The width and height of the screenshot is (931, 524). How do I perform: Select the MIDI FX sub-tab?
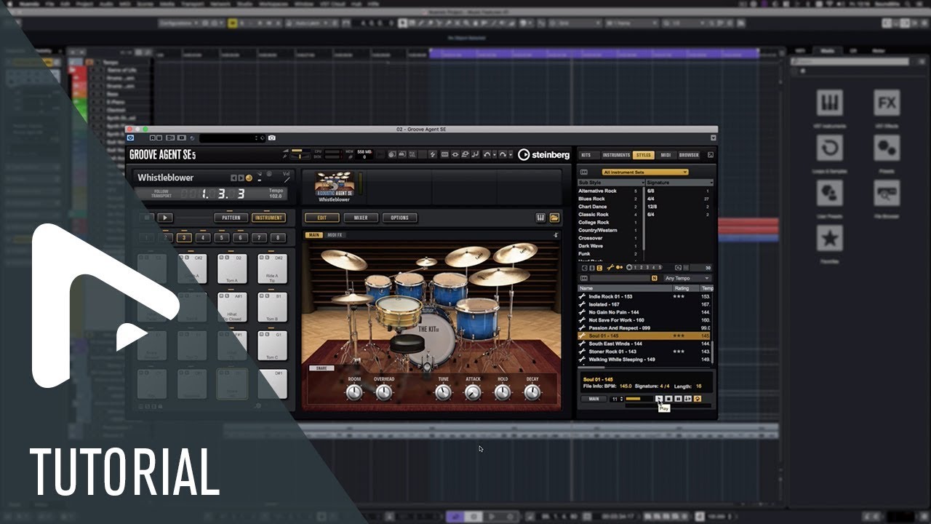tap(335, 235)
